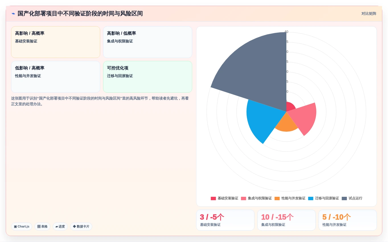Toggle 试点运行 gray legend swatch
Screen dimensions: 388x242
pyautogui.click(x=344, y=198)
